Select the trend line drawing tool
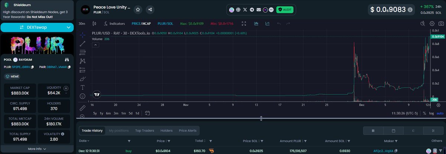The image size is (446, 154). 83,43
